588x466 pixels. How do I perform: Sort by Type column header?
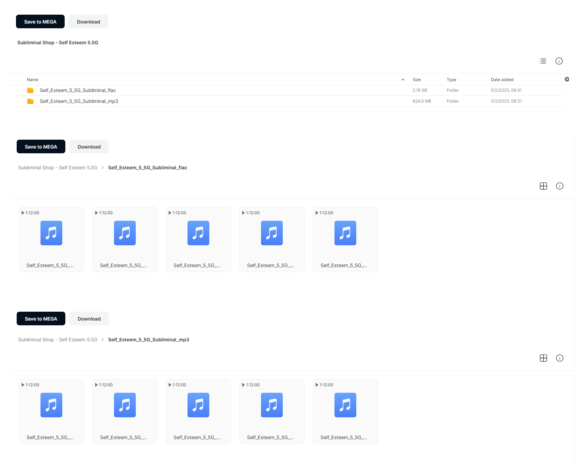pos(452,80)
